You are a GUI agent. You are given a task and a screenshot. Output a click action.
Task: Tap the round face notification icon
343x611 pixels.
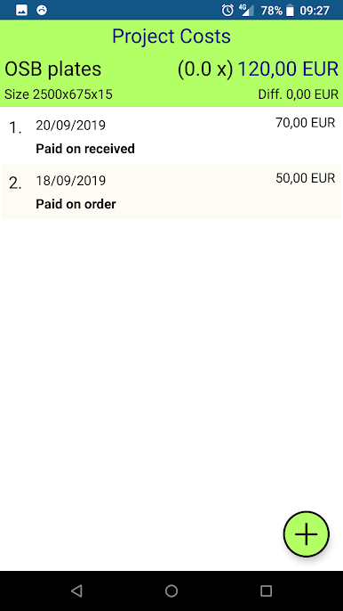point(42,10)
